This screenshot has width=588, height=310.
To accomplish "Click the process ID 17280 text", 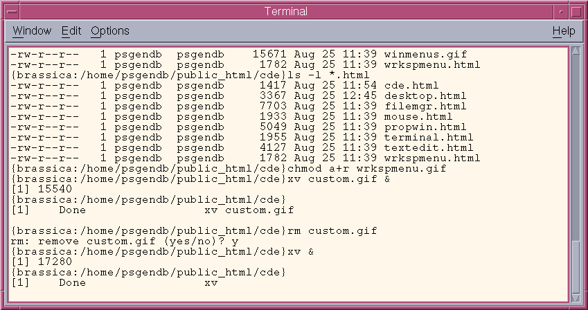I will click(55, 262).
